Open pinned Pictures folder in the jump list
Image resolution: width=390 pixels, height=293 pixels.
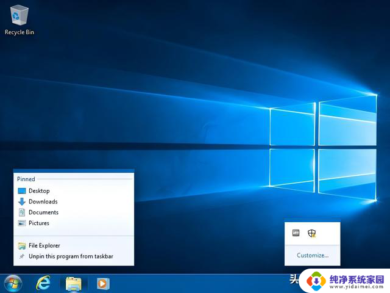click(x=74, y=223)
